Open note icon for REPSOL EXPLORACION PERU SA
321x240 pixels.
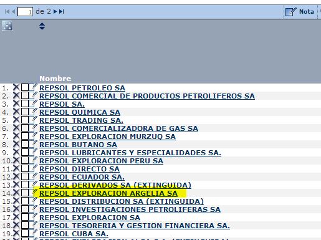[34, 160]
